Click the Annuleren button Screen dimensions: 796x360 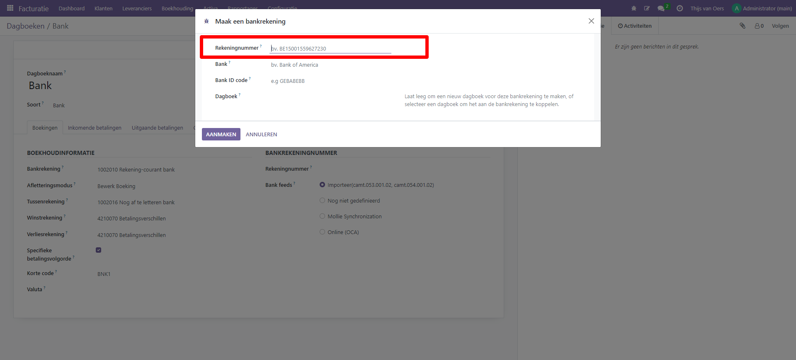(x=261, y=134)
